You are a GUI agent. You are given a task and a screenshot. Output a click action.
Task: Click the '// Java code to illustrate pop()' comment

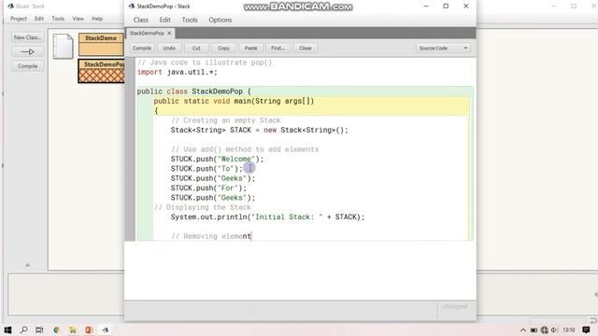[x=205, y=63]
